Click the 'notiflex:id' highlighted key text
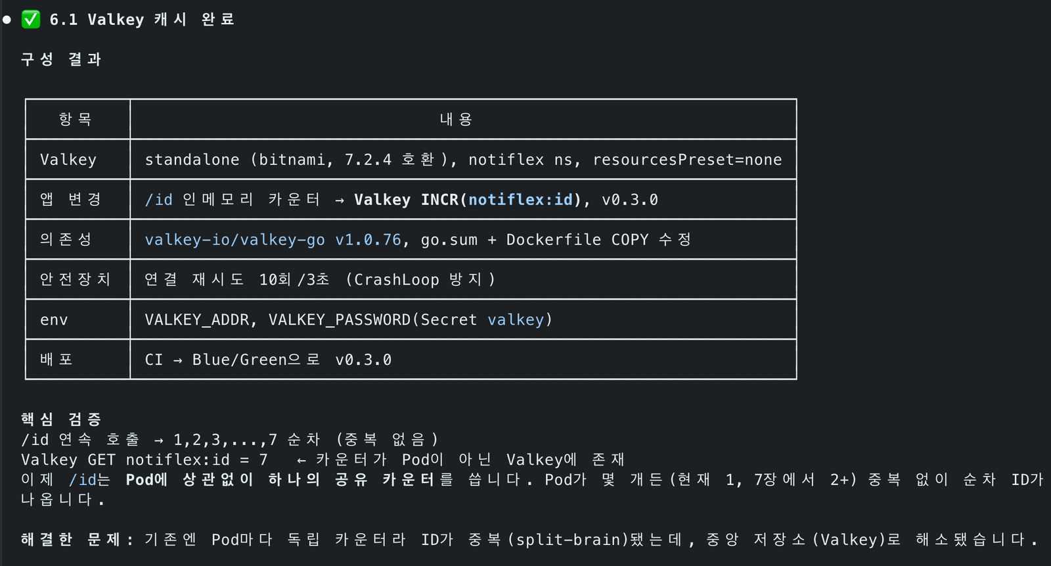1051x566 pixels. 520,200
